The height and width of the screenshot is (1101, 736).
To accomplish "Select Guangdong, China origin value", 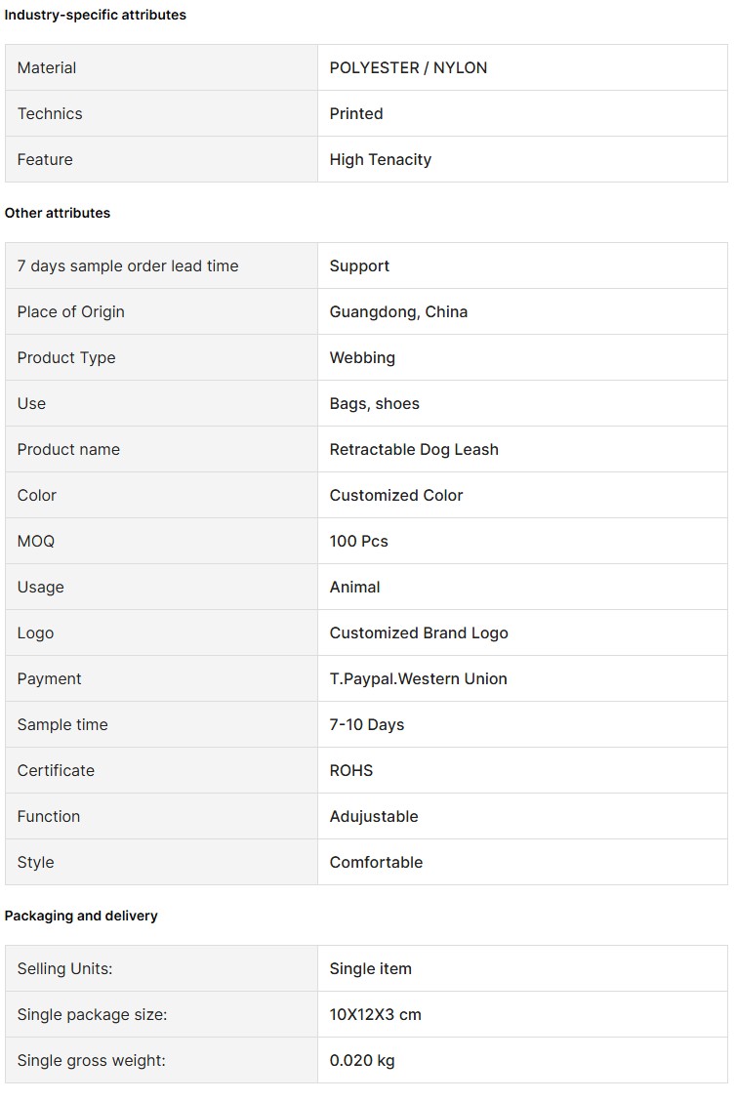I will [398, 311].
